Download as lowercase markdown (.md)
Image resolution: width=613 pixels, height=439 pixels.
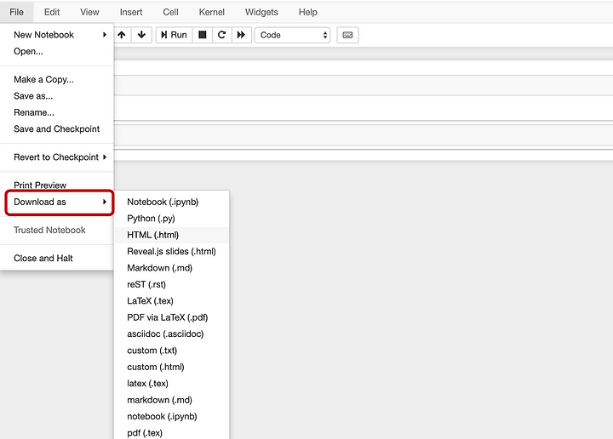coord(172,400)
